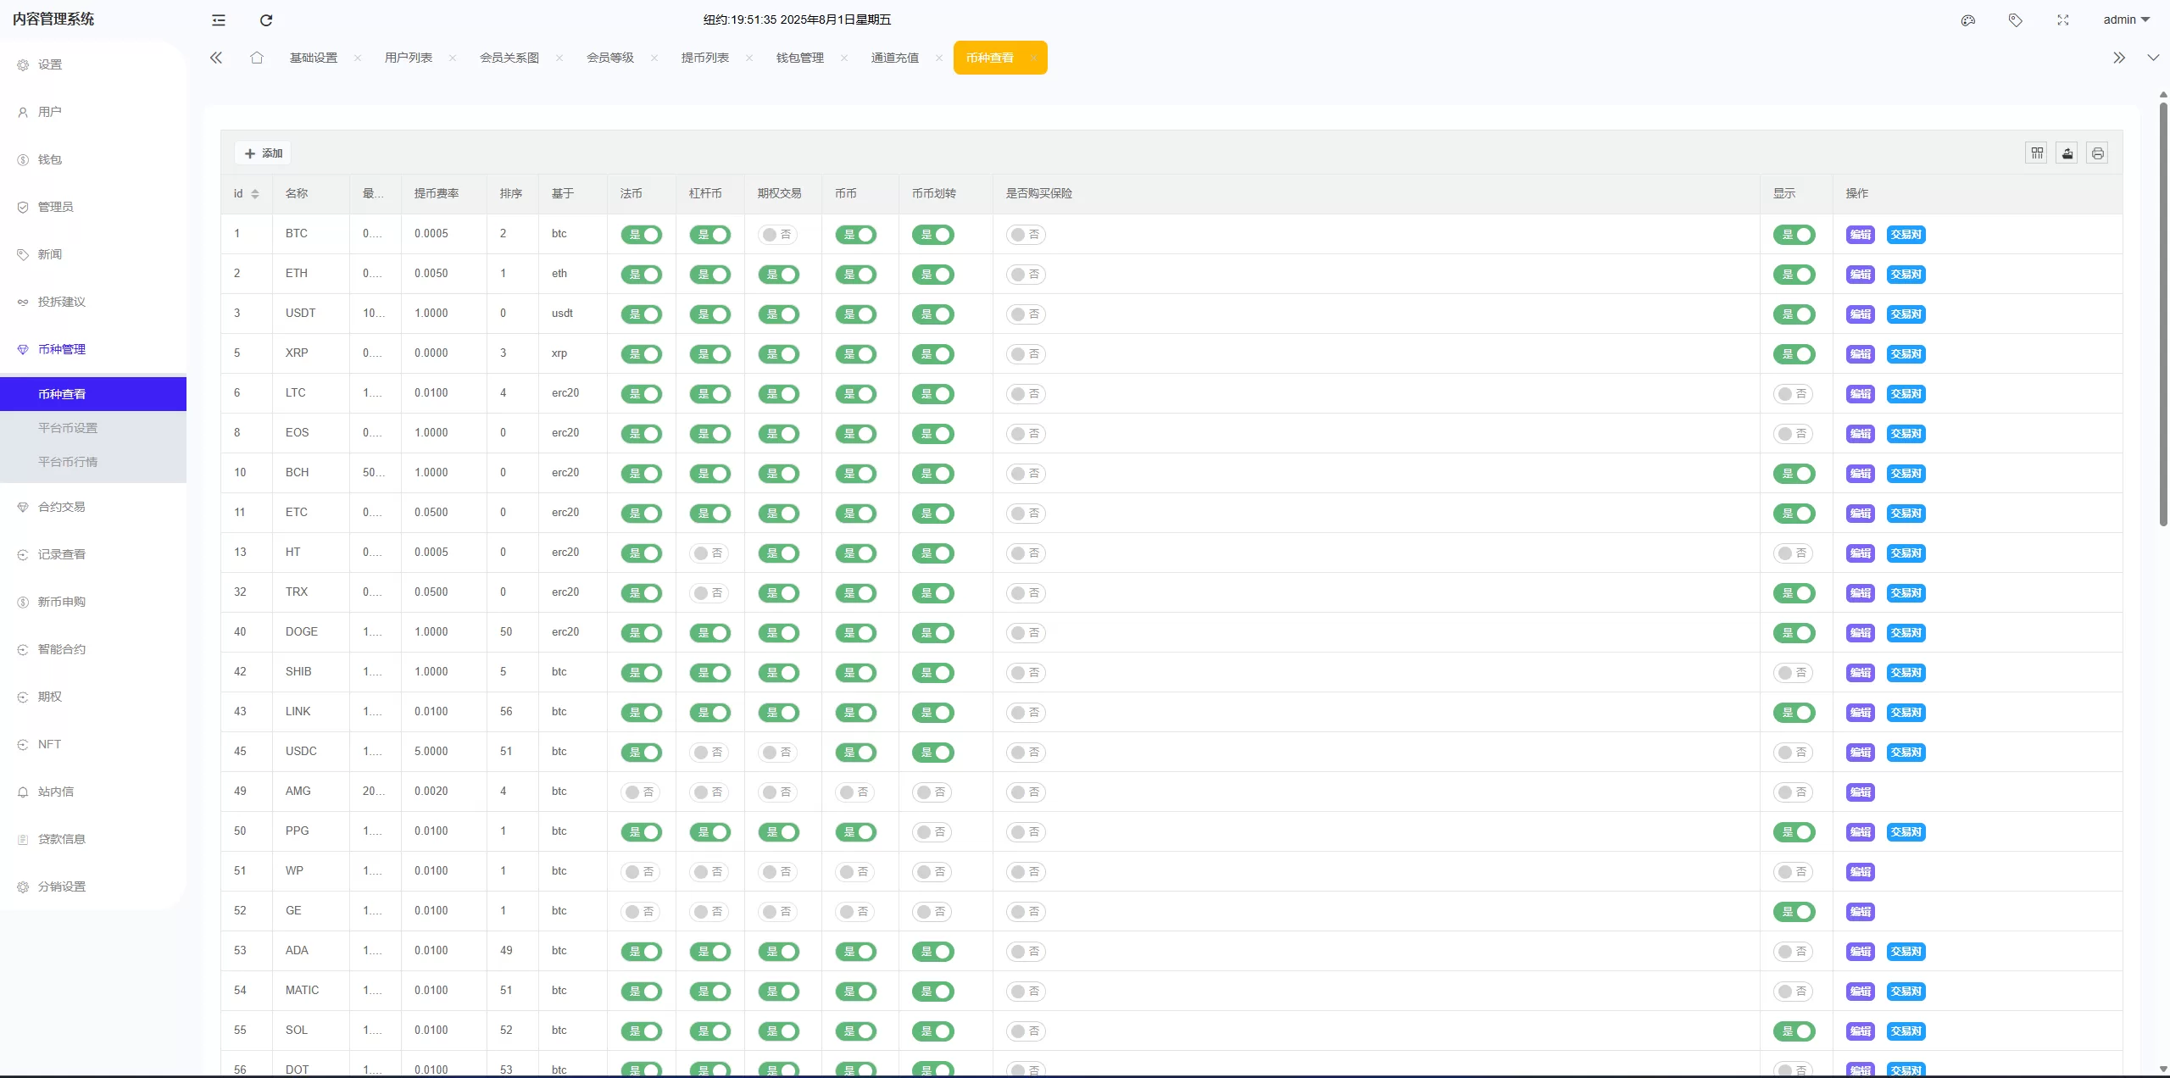Click 编辑 button for BTC row
The width and height of the screenshot is (2170, 1078).
point(1860,235)
